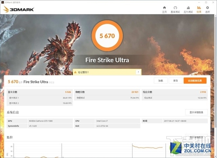Click the Intel Core i7 value
The width and height of the screenshot is (217, 158).
[x=102, y=121]
